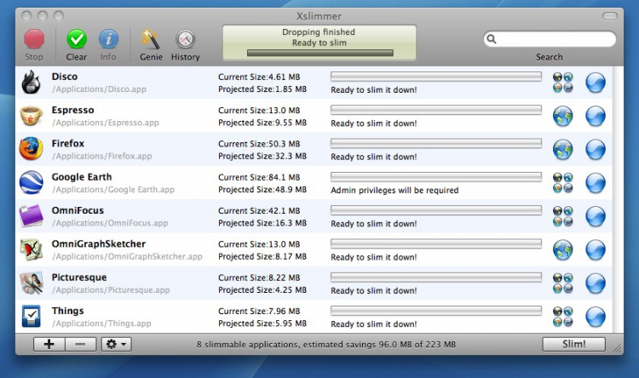Toggle blue architecture sphere for OmniFocus
Screen dimensions: 639x378
pyautogui.click(x=596, y=216)
